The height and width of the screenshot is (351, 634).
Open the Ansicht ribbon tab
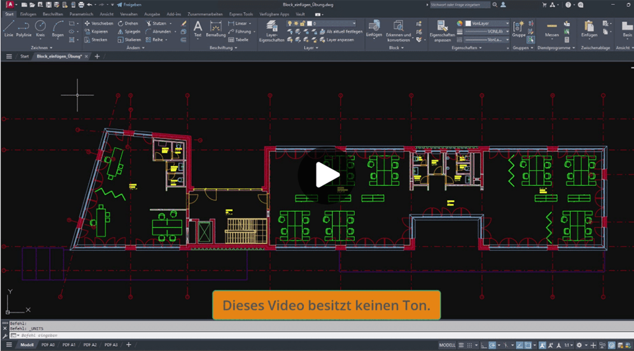click(106, 14)
